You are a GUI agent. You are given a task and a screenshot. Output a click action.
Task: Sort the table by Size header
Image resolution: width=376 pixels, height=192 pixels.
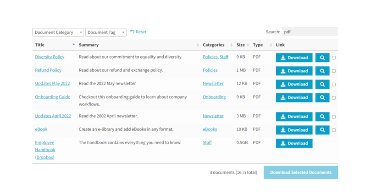pos(241,45)
